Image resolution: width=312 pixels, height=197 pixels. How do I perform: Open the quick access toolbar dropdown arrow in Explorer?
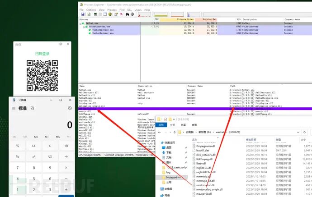pos(174,119)
